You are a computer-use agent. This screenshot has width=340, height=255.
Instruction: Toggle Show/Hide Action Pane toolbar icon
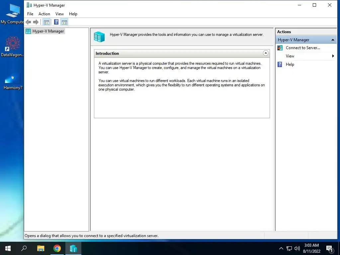[x=64, y=22]
